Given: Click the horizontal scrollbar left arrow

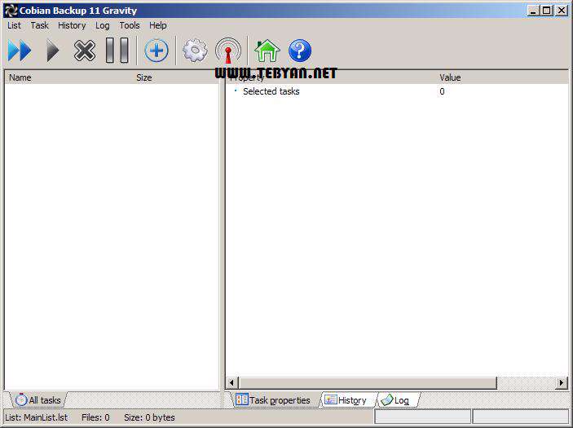Looking at the screenshot, I should pos(231,382).
